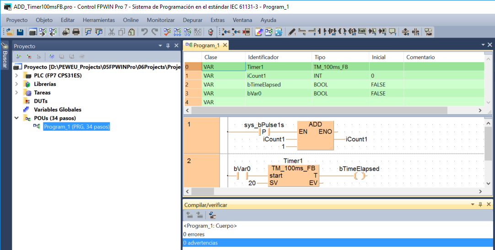Viewport: 495px width, 250px height.
Task: Click network 1 number header
Action: 202,135
